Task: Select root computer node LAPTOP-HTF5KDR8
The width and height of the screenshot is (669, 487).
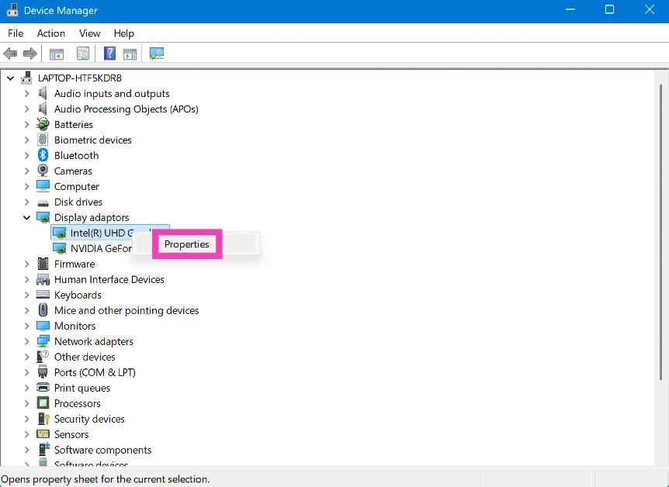Action: click(x=79, y=78)
